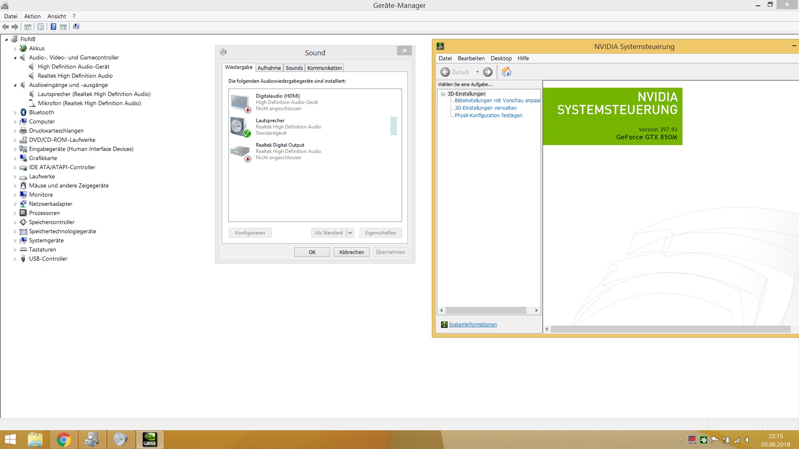Viewport: 799px width, 449px height.
Task: Click the blue help icon in toolbar
Action: [53, 27]
